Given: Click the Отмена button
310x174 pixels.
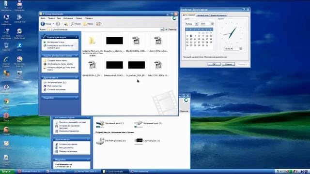Looking at the screenshot, I should click(228, 64).
